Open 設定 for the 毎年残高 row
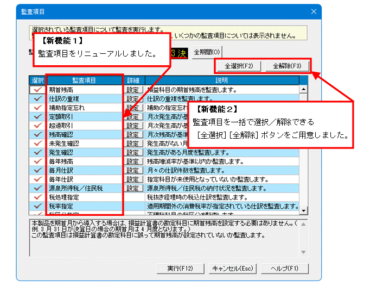The height and width of the screenshot is (286, 370). (133, 161)
